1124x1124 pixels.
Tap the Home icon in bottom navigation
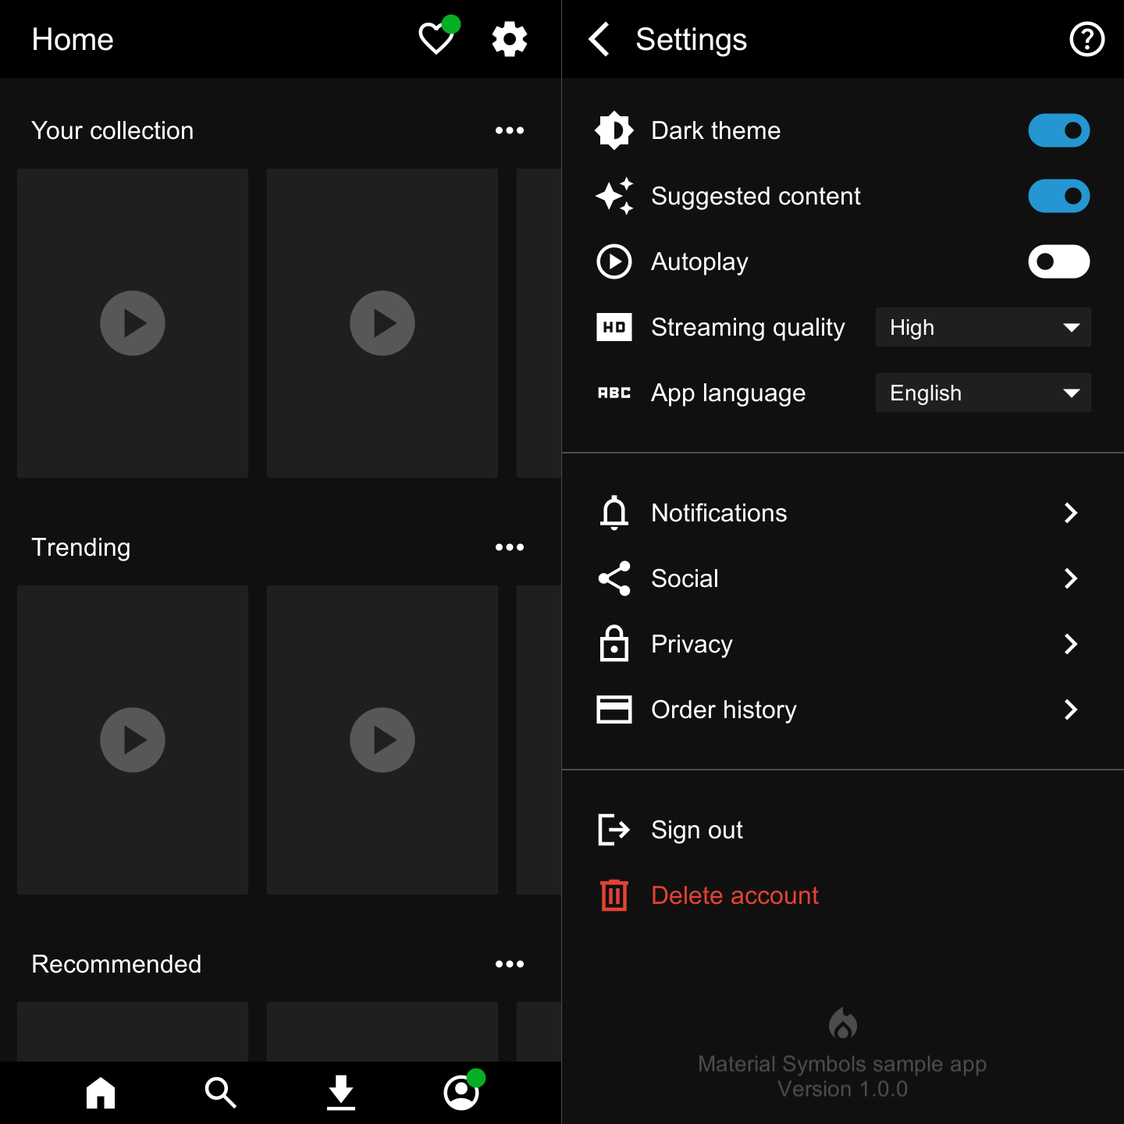coord(101,1093)
